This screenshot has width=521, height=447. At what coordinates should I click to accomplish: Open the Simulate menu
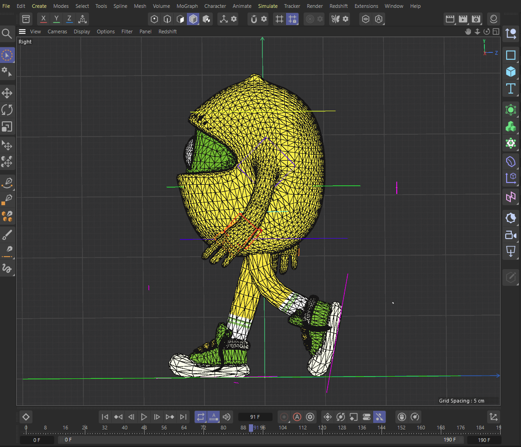[x=268, y=6]
